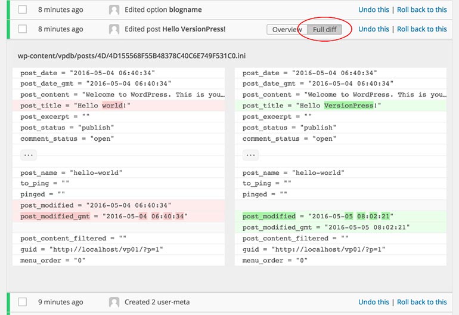Screen dimensions: 459x315
Task: Click the added post_modified_gmt 2016-05-05 line
Action: (x=341, y=227)
